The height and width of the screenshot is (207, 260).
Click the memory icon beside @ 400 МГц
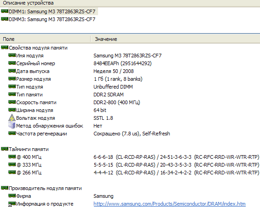click(12, 157)
